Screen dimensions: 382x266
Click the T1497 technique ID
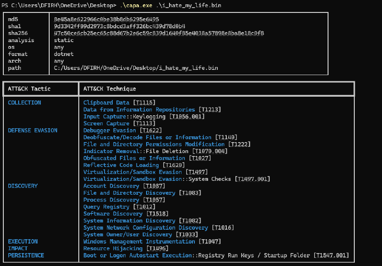tap(197, 172)
